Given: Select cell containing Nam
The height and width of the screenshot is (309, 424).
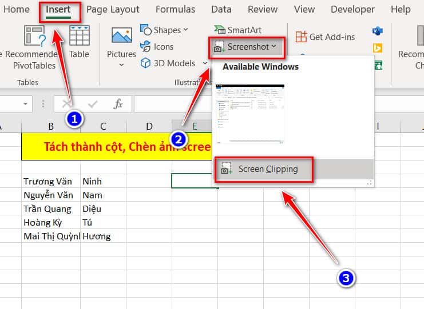Looking at the screenshot, I should [104, 195].
